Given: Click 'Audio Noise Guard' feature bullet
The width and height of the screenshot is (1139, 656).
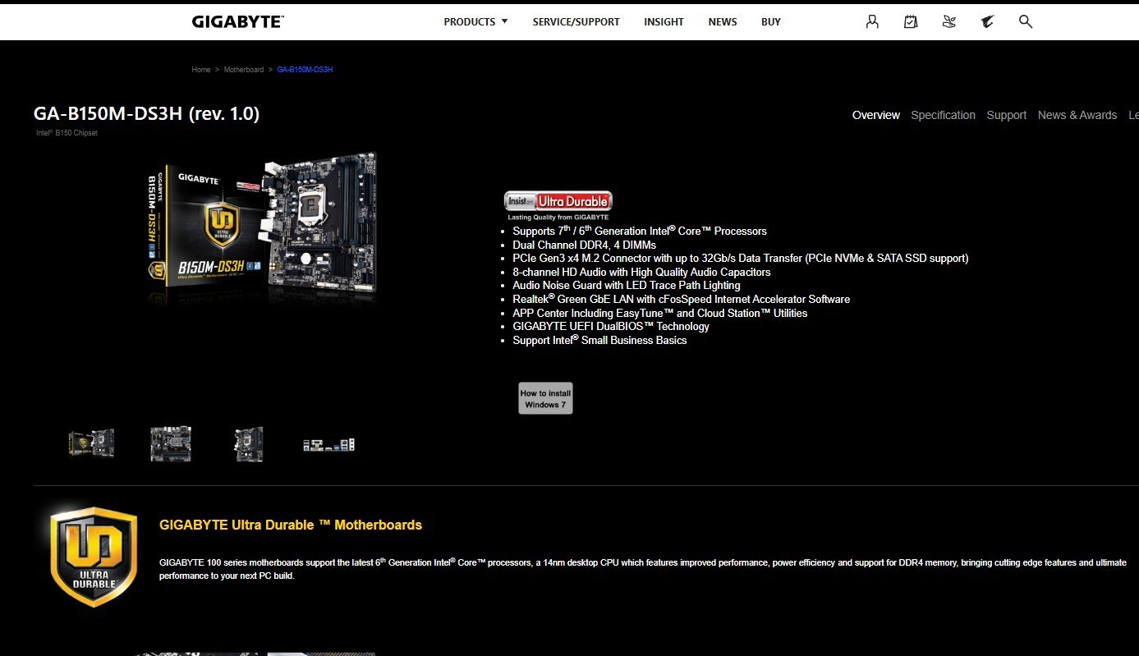Looking at the screenshot, I should click(626, 286).
